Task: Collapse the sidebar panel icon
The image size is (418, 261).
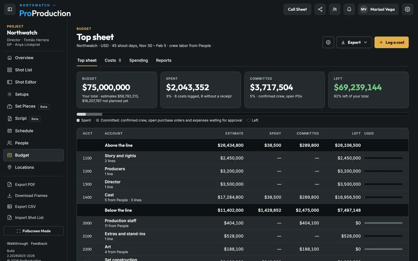Action: [10, 9]
